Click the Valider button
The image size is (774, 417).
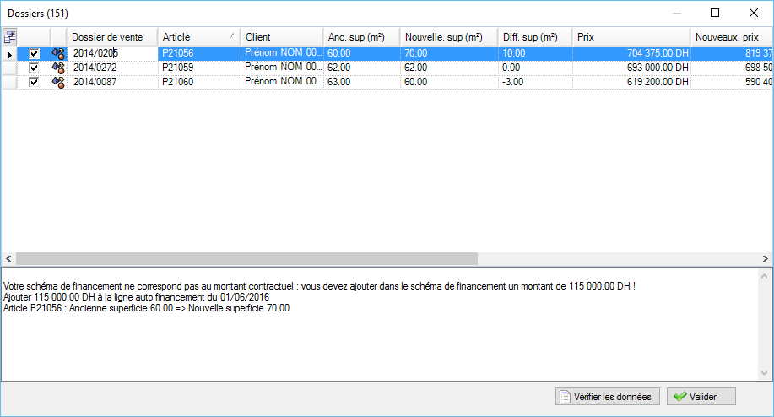(x=701, y=397)
